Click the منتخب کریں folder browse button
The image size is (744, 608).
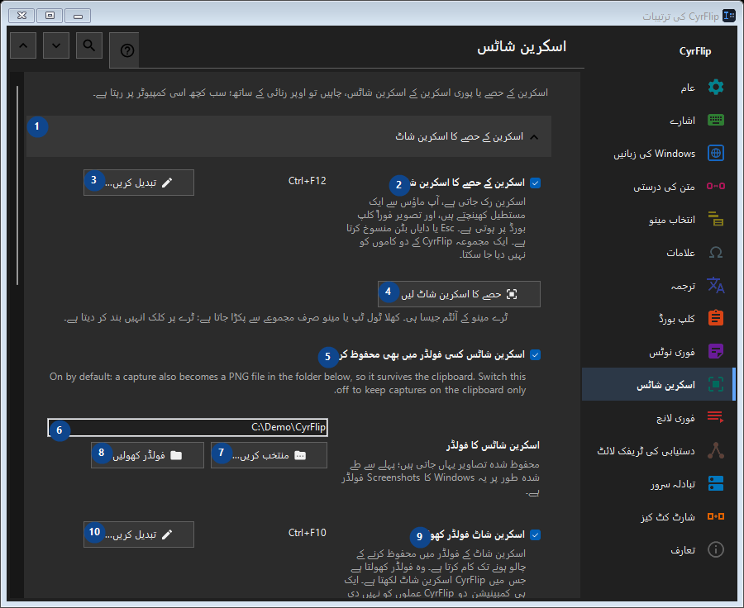pyautogui.click(x=269, y=455)
